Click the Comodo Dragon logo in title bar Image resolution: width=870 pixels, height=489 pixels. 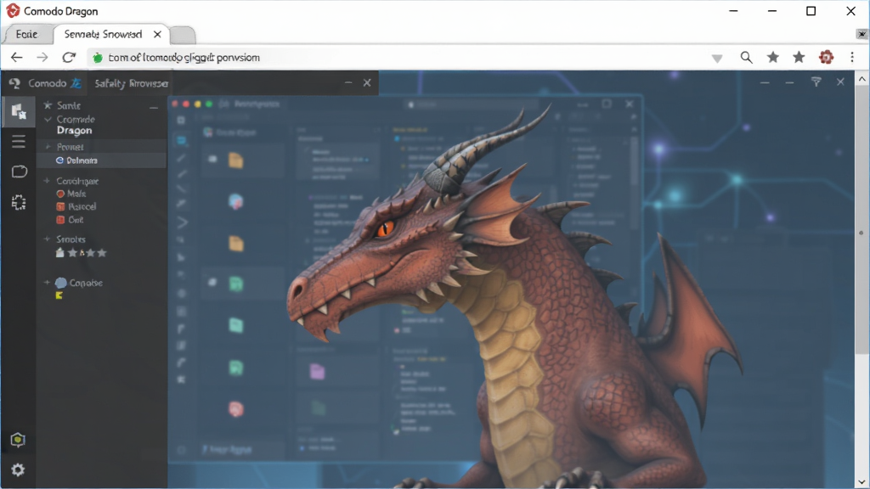tap(13, 10)
